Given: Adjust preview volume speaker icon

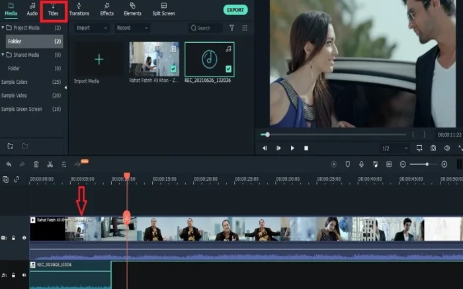Looking at the screenshot, I should click(447, 148).
